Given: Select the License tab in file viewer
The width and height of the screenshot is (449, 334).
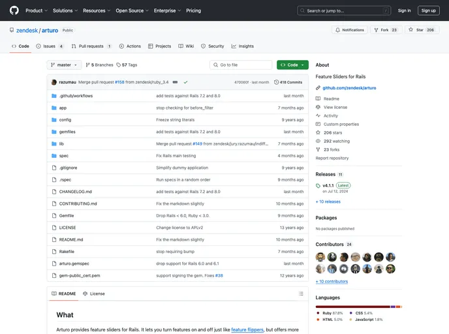Looking at the screenshot, I should click(94, 294).
